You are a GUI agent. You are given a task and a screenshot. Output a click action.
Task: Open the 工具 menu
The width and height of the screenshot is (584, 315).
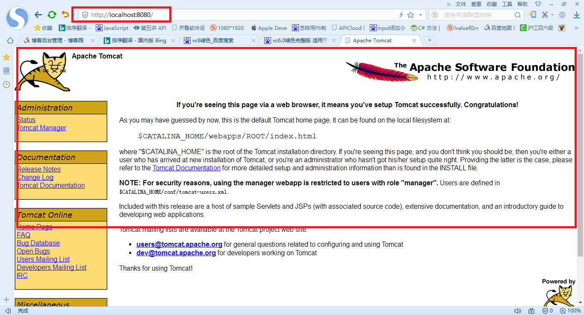(x=507, y=4)
